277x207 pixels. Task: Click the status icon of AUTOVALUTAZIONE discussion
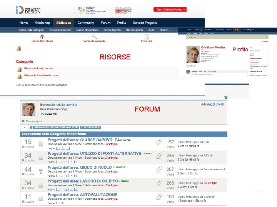(x=41, y=199)
